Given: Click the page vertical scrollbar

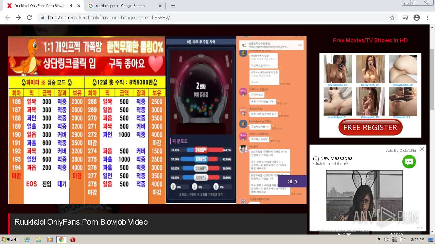Looking at the screenshot, I should point(432,79).
